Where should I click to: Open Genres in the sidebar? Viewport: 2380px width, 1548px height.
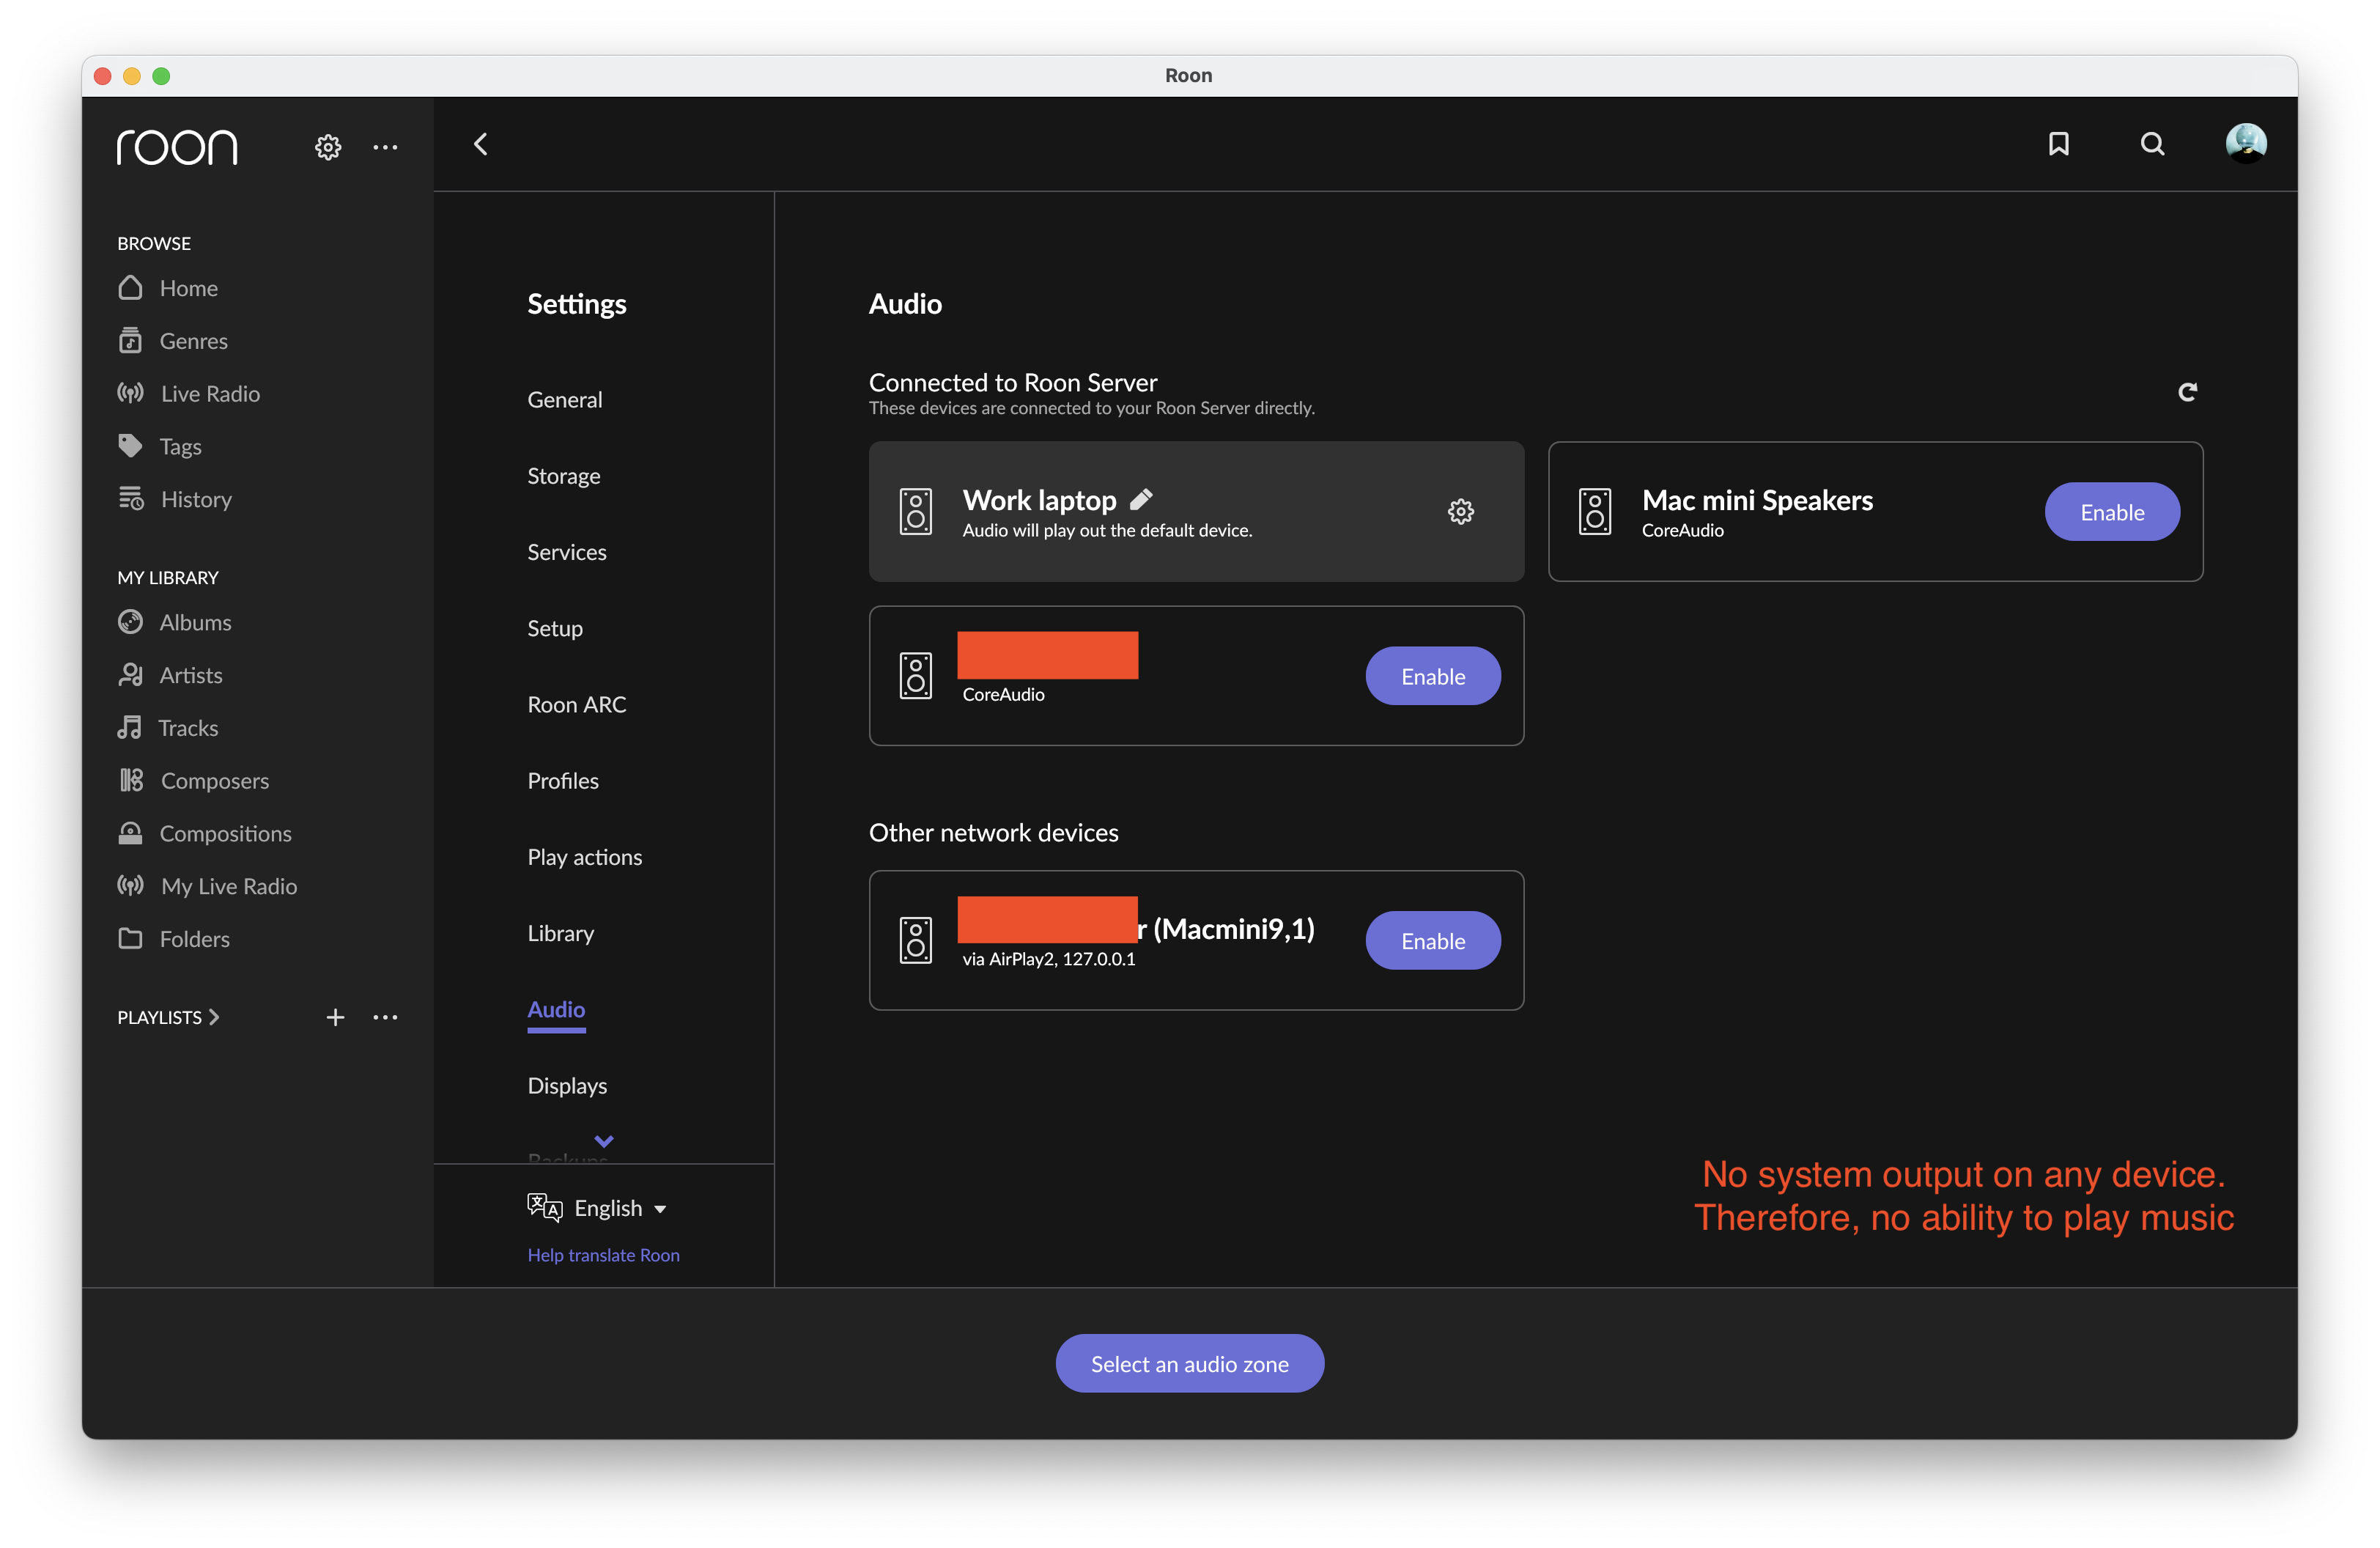[173, 341]
